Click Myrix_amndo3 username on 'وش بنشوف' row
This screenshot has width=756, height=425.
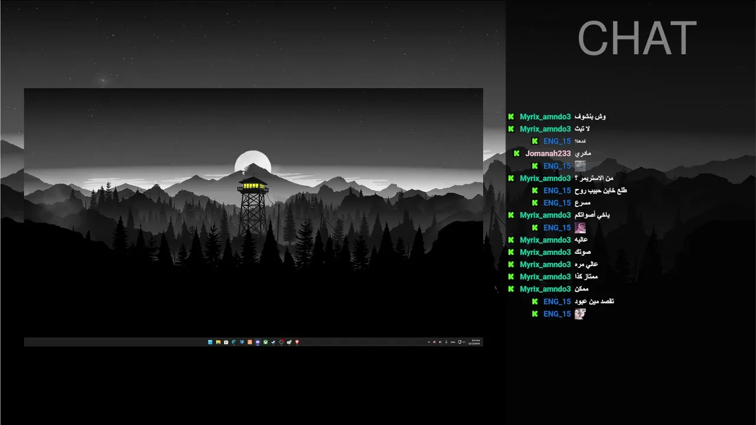tap(545, 116)
